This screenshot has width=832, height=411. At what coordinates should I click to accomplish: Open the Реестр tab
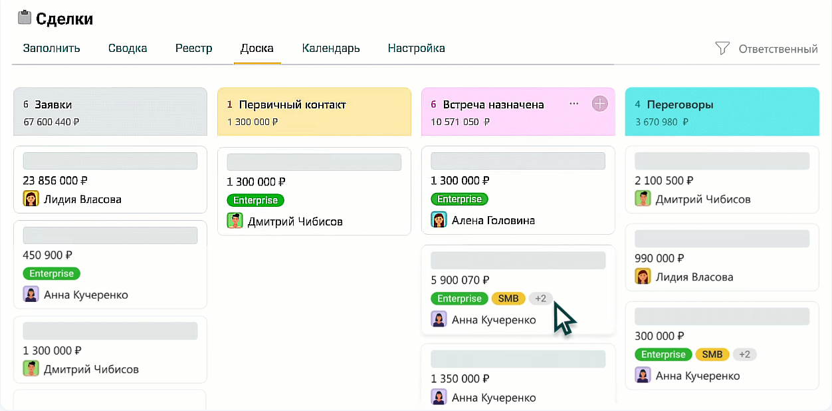(x=193, y=49)
